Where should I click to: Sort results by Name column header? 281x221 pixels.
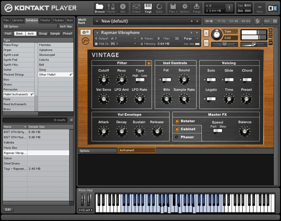coord(15,127)
